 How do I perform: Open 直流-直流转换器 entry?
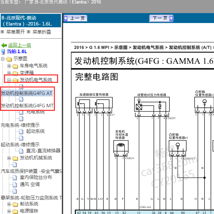pyautogui.click(x=43, y=151)
